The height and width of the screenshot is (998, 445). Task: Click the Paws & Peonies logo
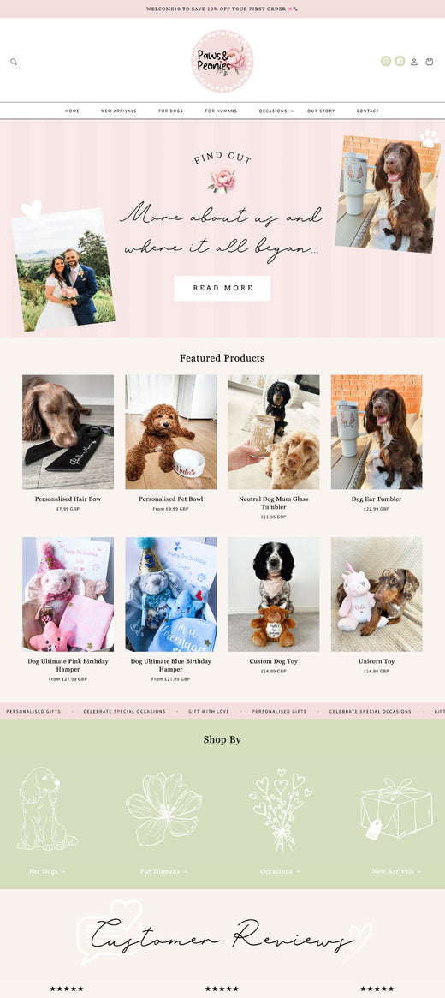tap(222, 61)
